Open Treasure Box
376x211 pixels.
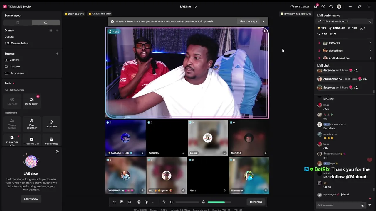coord(32,141)
